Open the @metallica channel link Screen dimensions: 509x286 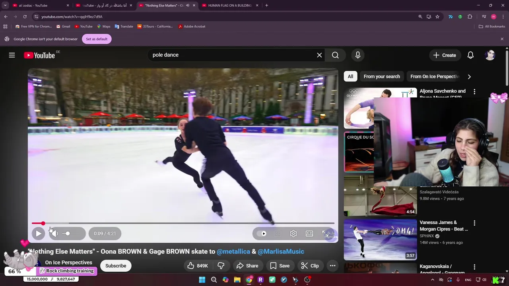point(233,251)
